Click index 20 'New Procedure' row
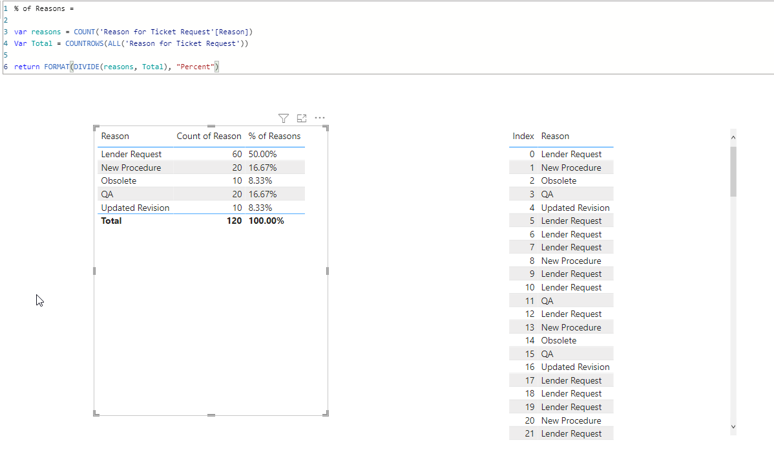 tap(561, 420)
